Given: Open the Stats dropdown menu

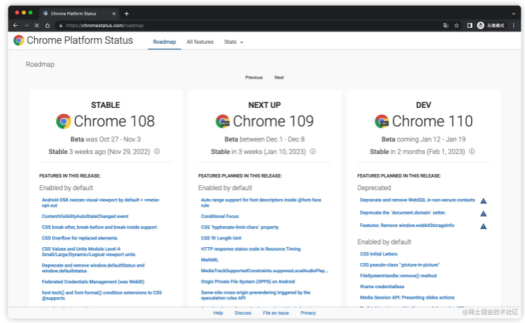Looking at the screenshot, I should pos(234,42).
